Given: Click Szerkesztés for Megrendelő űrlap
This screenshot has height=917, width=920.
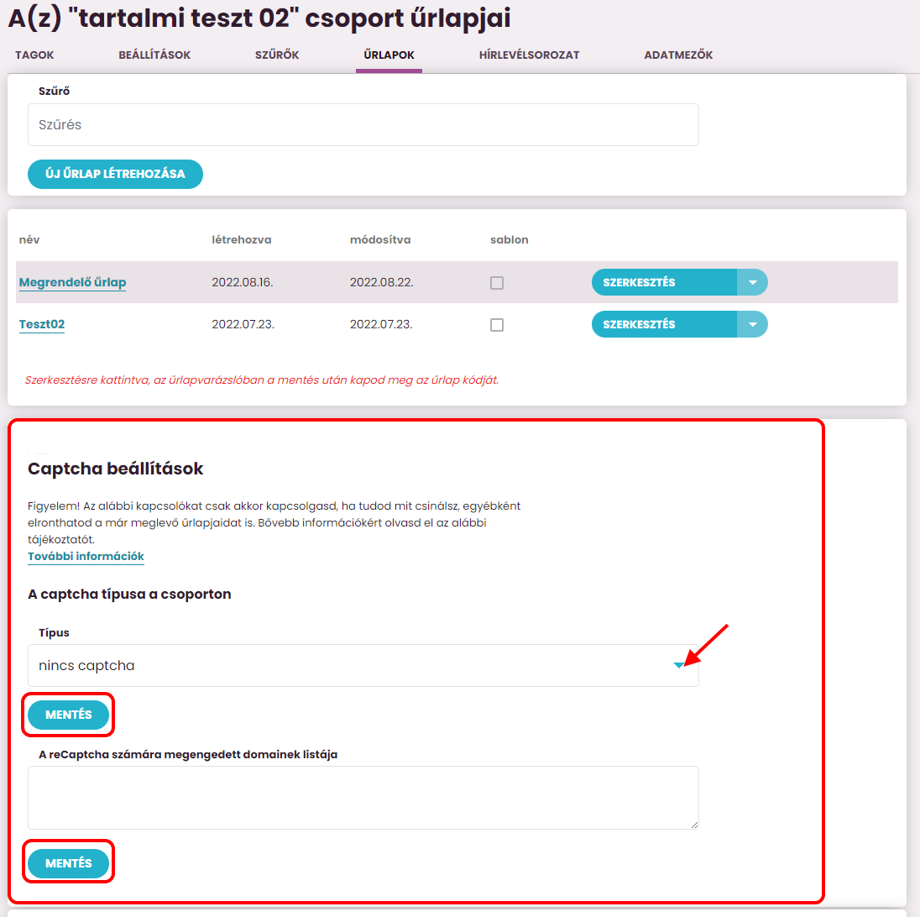Looking at the screenshot, I should 663,283.
